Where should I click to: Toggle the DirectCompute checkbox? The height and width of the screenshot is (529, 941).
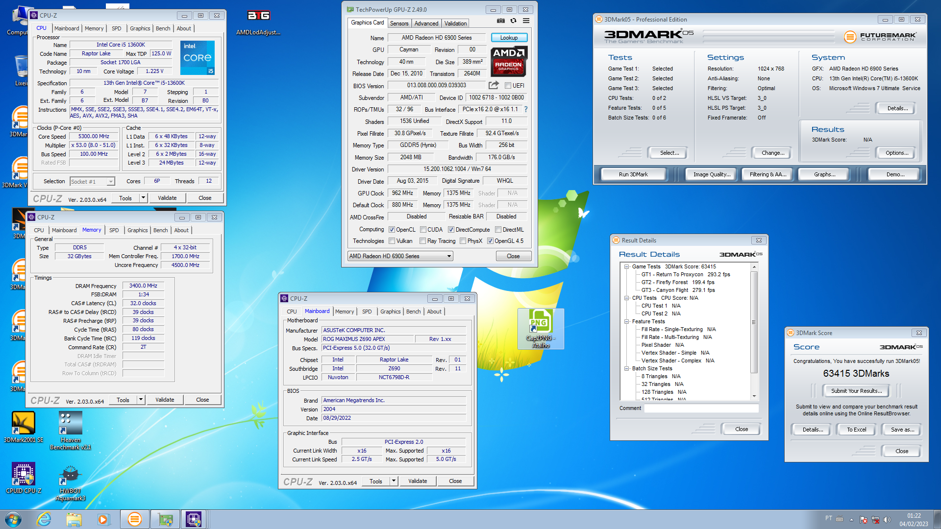click(x=451, y=230)
